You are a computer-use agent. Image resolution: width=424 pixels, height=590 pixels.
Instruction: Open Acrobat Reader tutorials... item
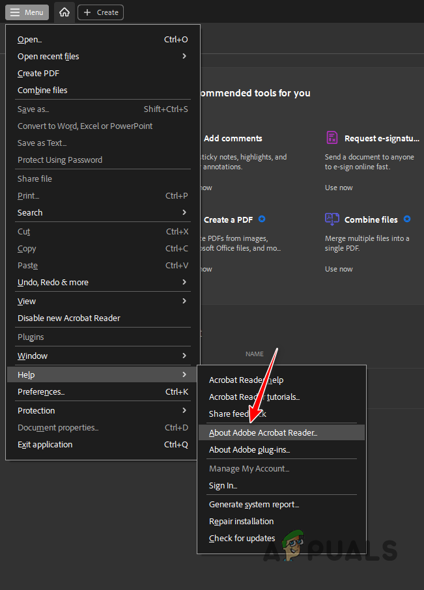282,397
